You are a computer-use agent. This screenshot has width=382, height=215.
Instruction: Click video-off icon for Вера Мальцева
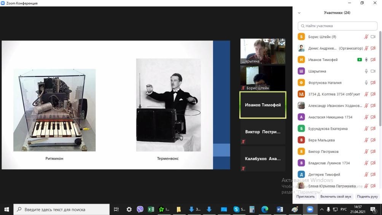click(373, 140)
